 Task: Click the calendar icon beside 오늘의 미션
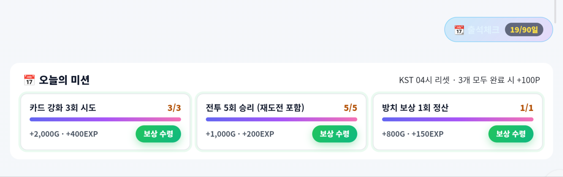coord(29,80)
